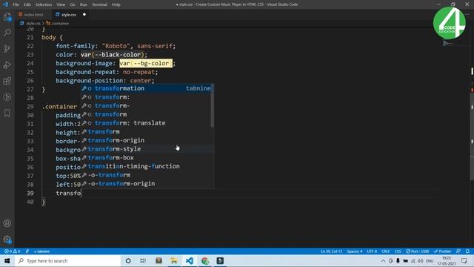Choose the 'transition-timing-function' suggestion
This screenshot has height=267, width=474.
tap(147, 166)
